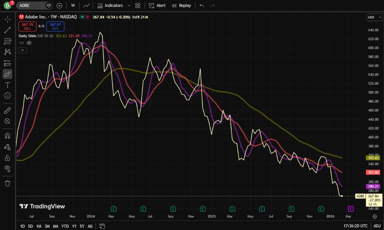
Task: Open the forecasting and measurement tools
Action: pos(7,63)
